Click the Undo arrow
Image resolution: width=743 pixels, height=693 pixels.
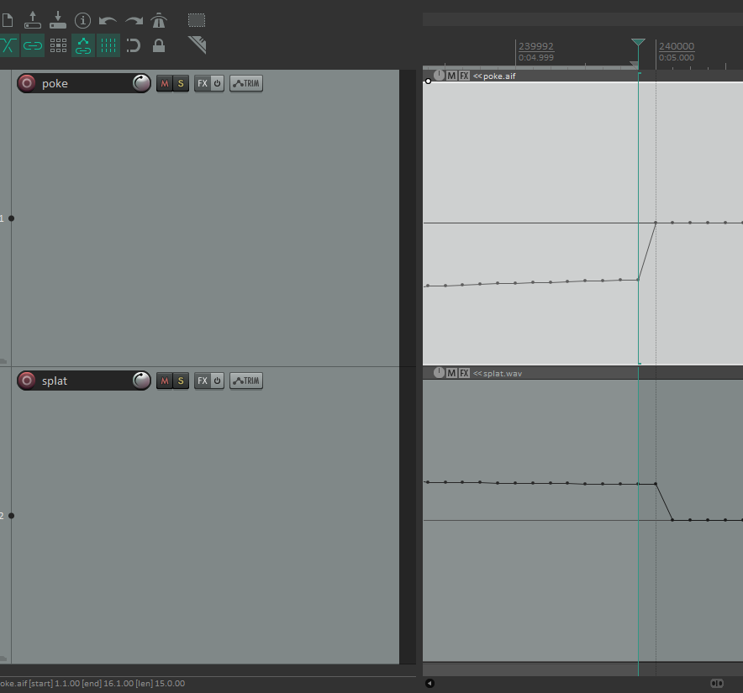pyautogui.click(x=108, y=20)
